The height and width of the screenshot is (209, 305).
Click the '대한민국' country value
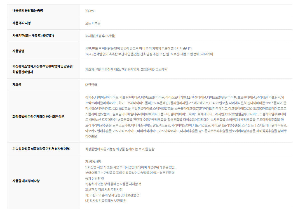pos(91,85)
